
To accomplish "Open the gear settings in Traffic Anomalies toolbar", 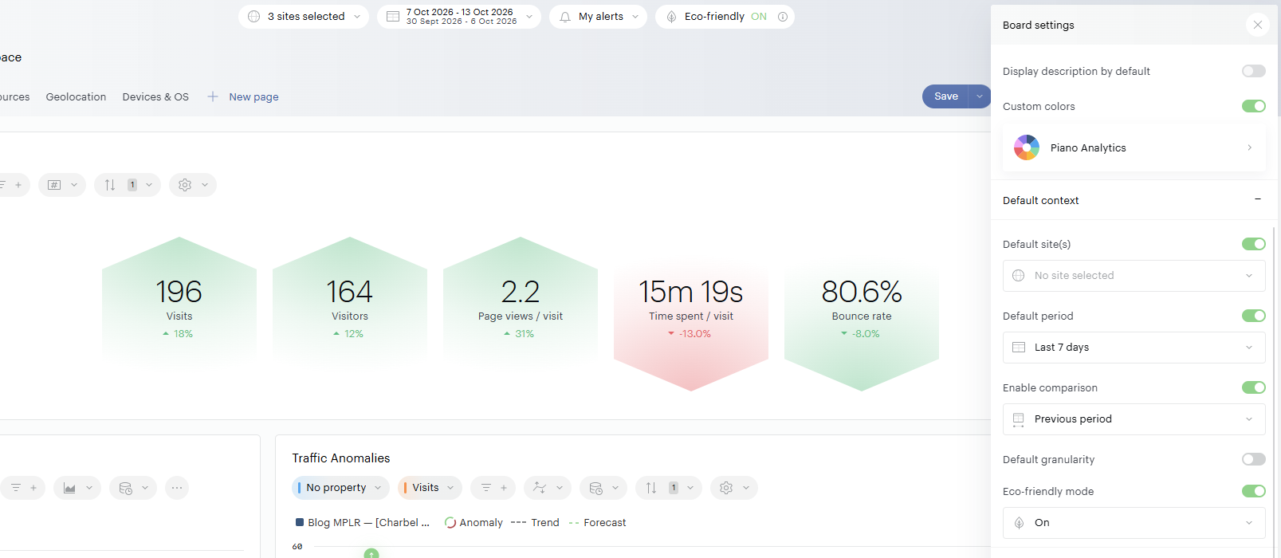I will pyautogui.click(x=734, y=488).
